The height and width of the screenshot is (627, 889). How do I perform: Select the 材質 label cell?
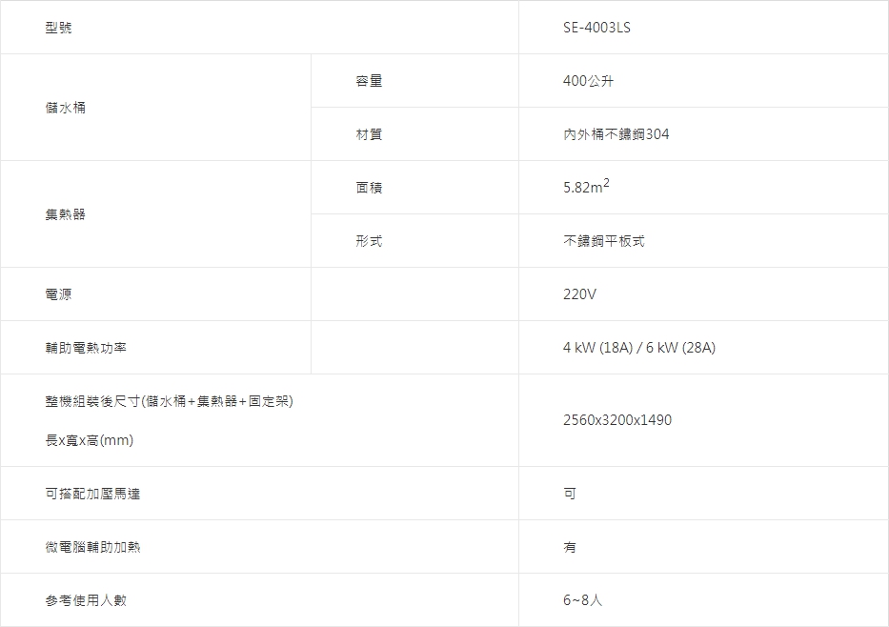(x=369, y=134)
